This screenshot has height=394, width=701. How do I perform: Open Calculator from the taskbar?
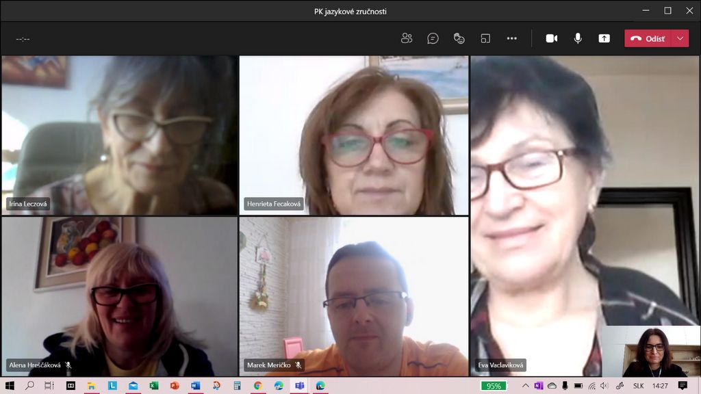237,386
